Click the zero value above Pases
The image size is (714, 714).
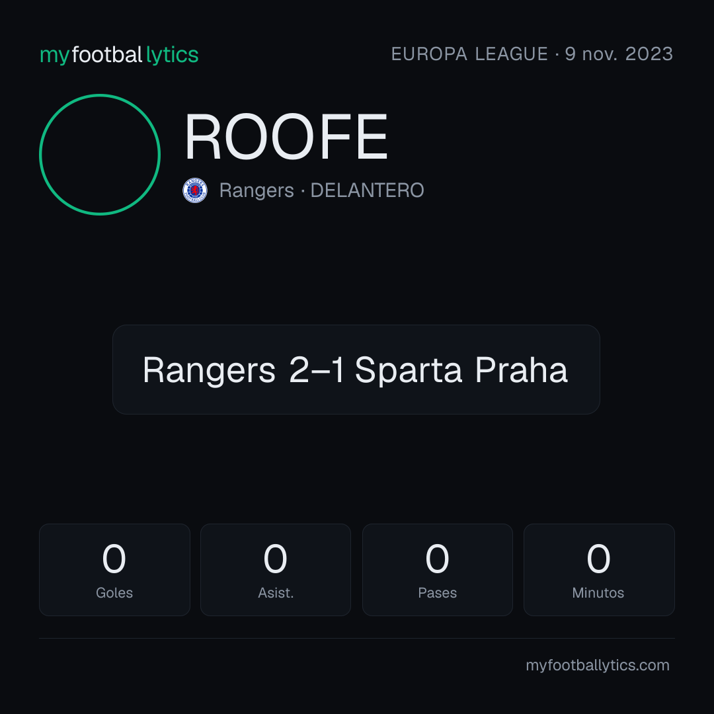(x=437, y=558)
